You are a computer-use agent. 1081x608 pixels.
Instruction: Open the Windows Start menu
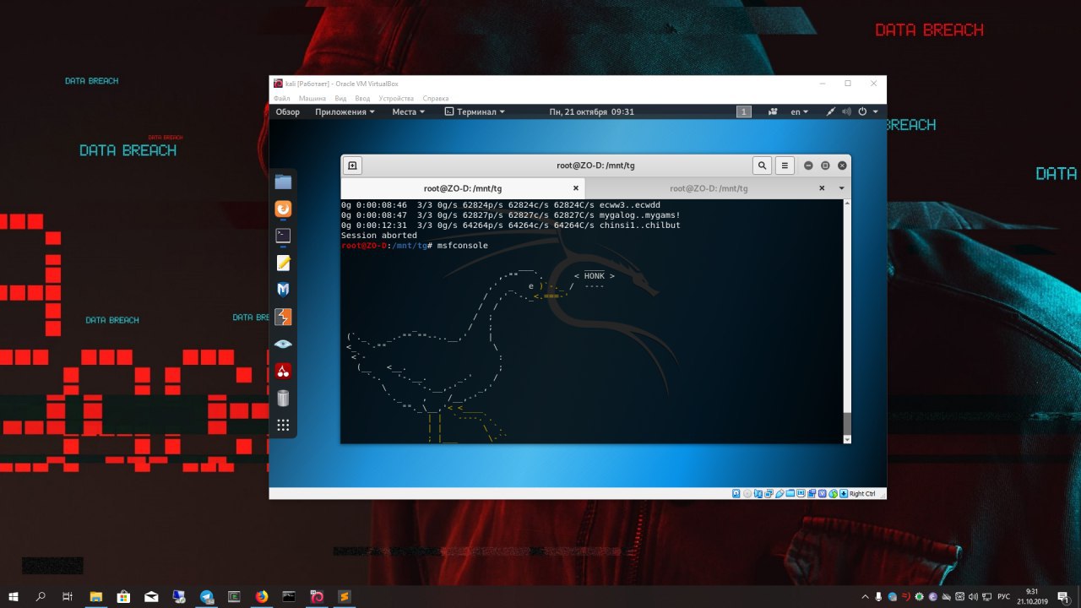coord(14,596)
